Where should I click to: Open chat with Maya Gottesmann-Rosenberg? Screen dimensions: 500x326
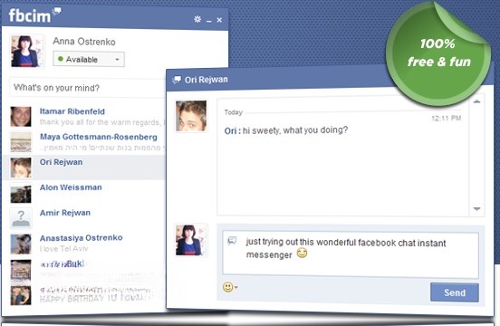tap(85, 142)
